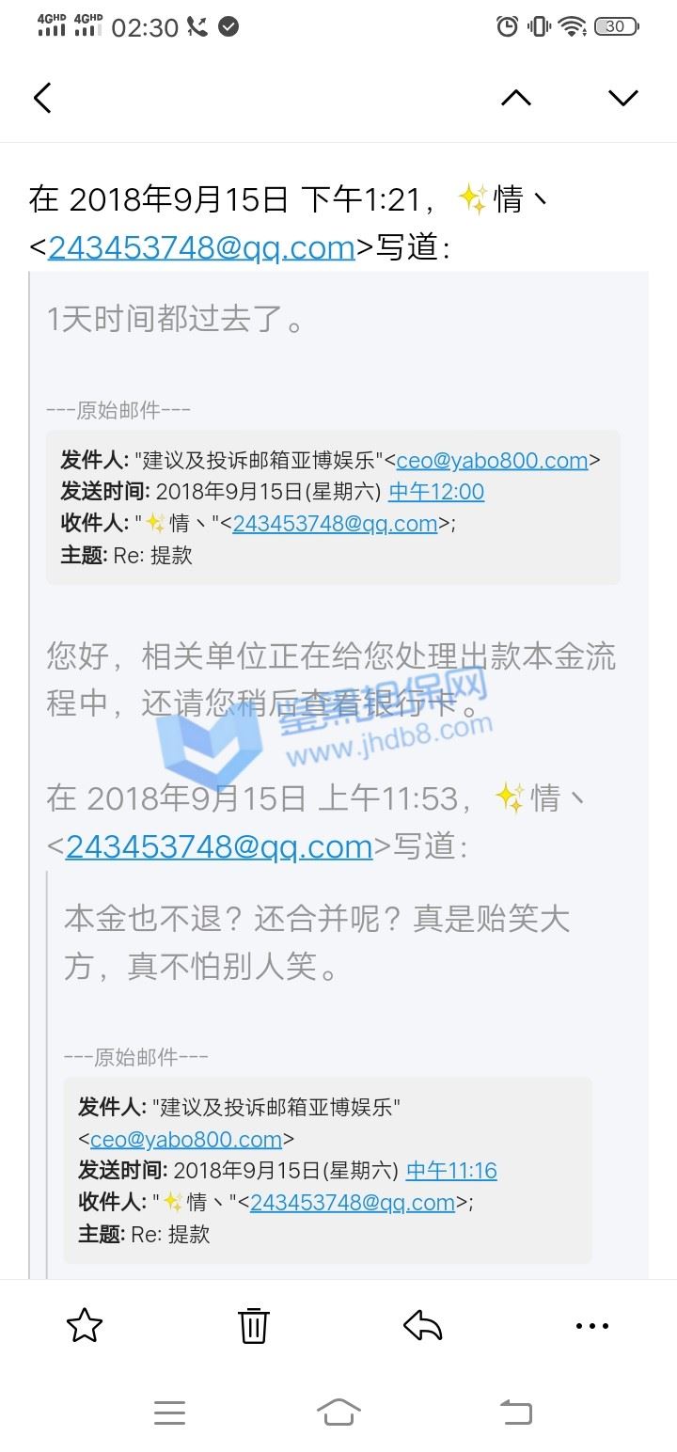677x1452 pixels.
Task: Open second ceo@yabo800.com sender link
Action: (186, 1140)
